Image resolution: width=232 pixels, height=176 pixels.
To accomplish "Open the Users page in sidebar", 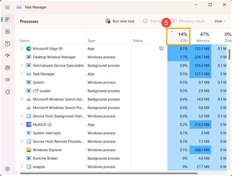I will pyautogui.click(x=7, y=67).
